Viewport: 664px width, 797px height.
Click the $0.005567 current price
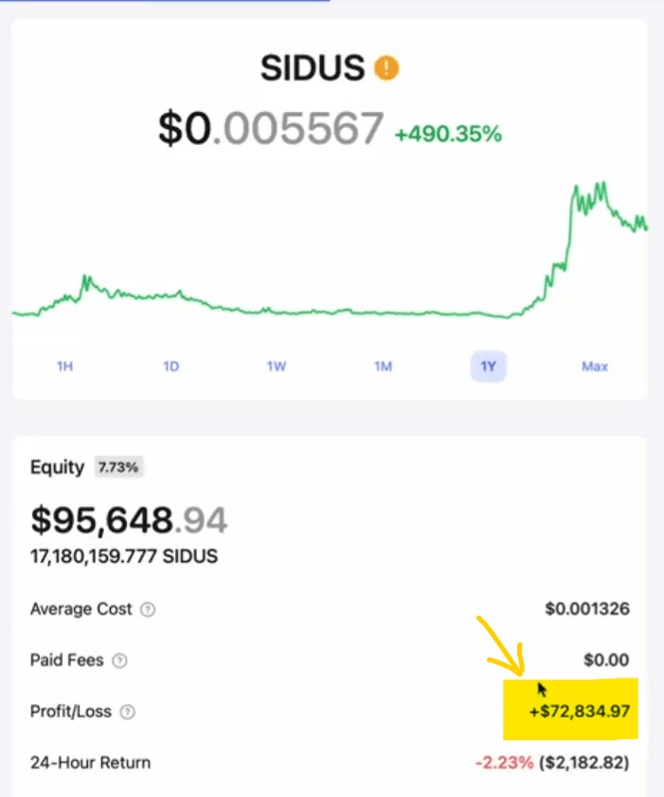(271, 129)
